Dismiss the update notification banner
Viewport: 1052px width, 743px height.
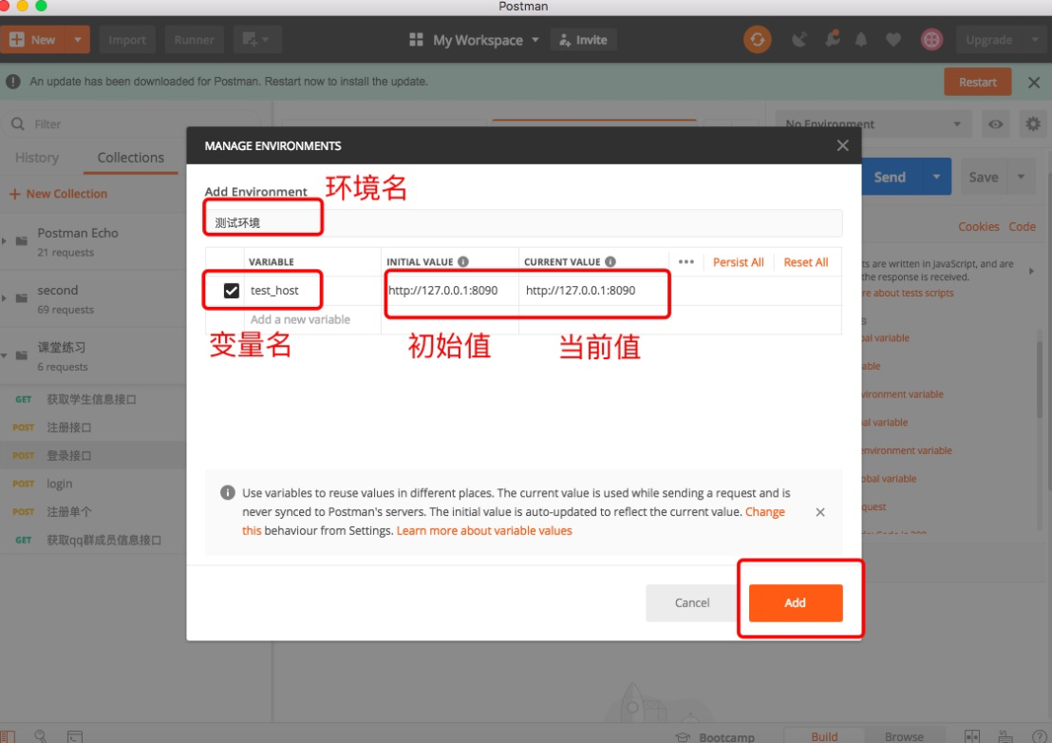click(1034, 82)
